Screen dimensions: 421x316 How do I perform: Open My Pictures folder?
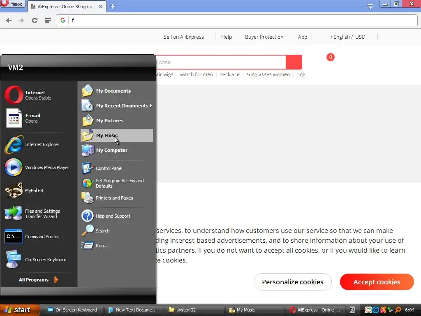116,121
